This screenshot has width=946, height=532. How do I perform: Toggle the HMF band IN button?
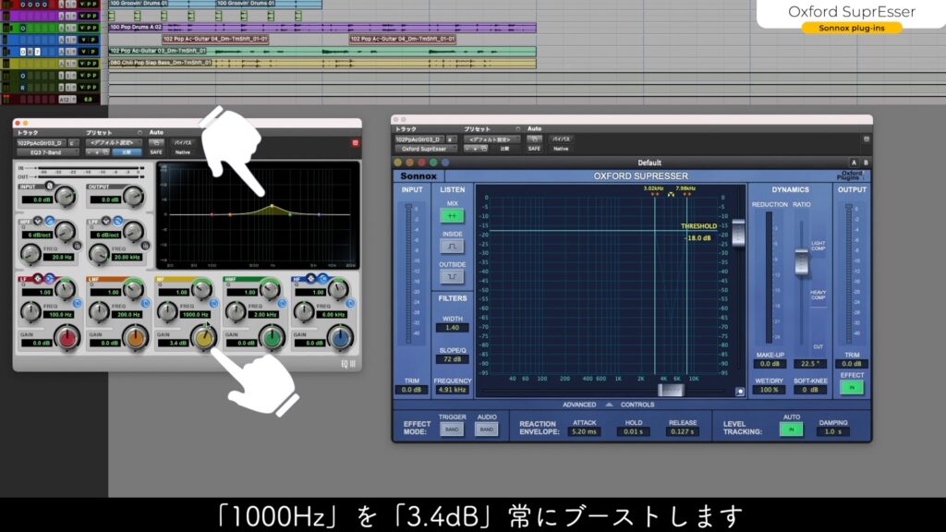[282, 303]
